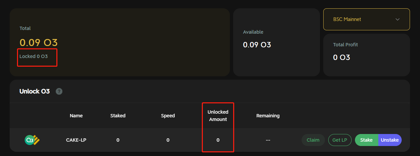Viewport: 420px width, 156px height.
Task: Click the Get LP button
Action: pos(340,140)
